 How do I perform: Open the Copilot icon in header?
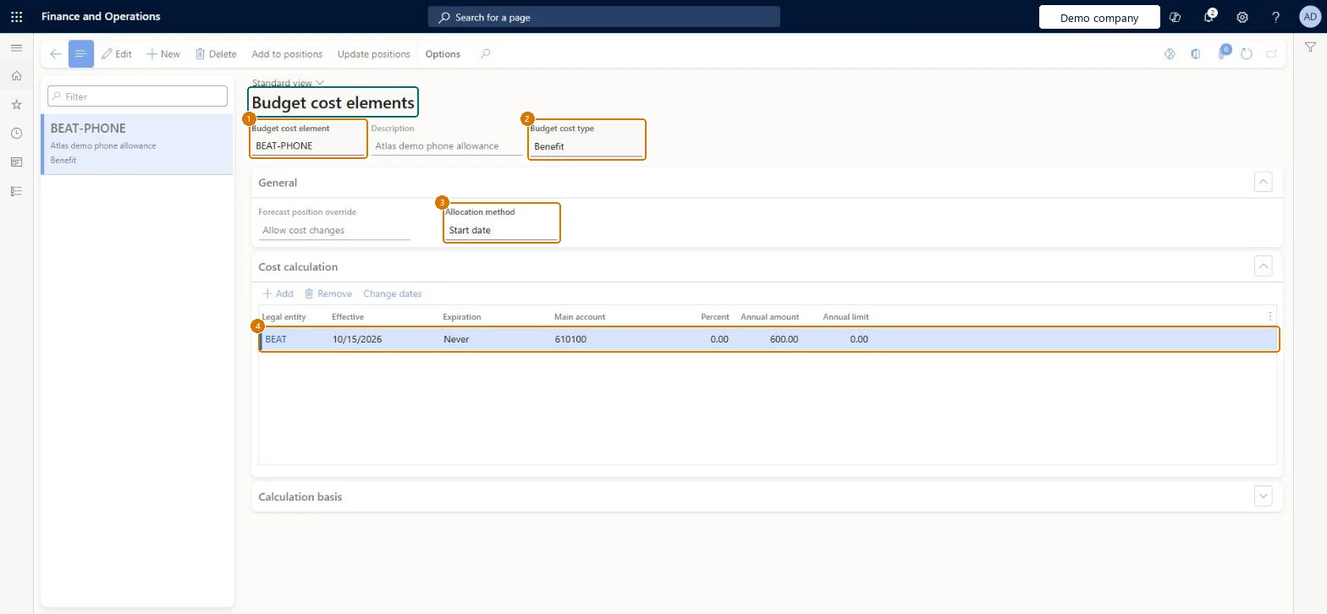click(1175, 17)
